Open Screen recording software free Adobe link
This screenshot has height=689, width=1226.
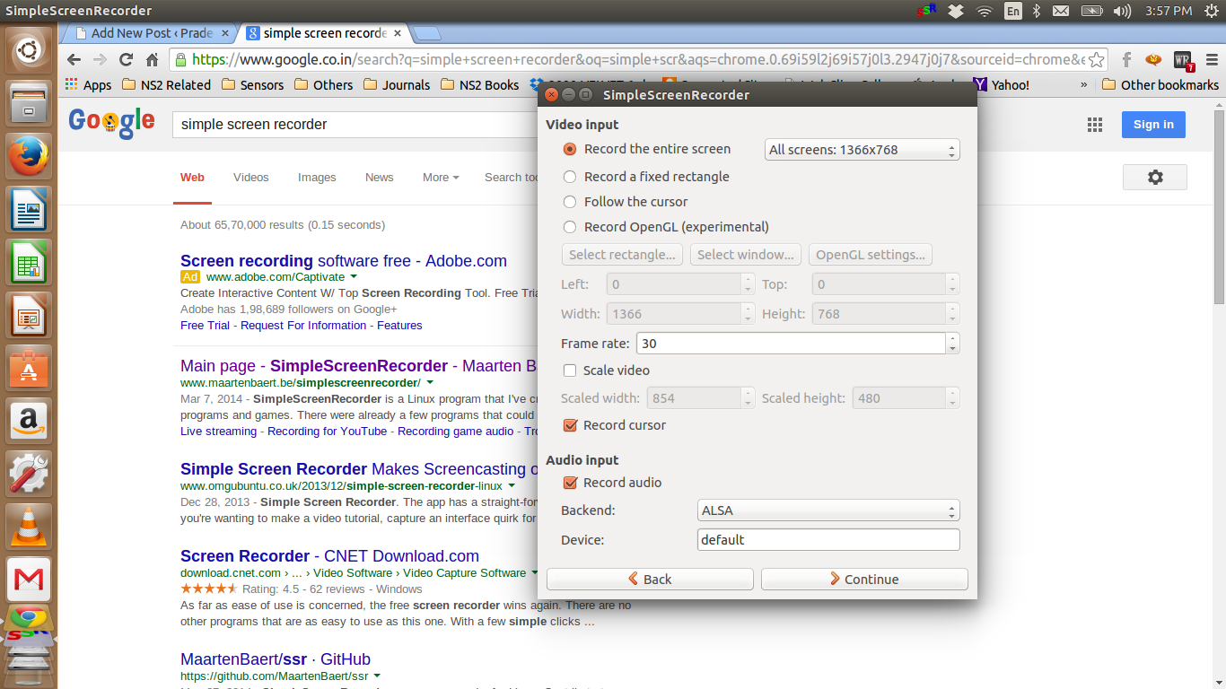click(344, 261)
